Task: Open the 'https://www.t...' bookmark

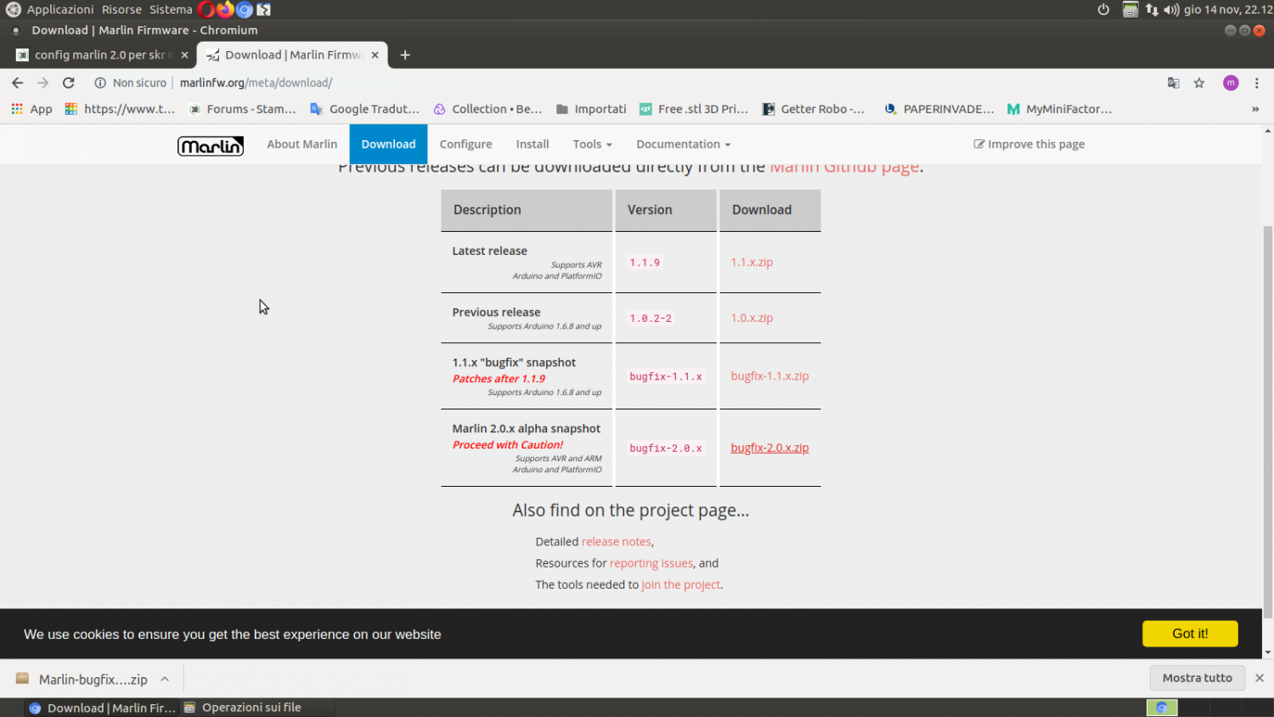Action: tap(120, 109)
